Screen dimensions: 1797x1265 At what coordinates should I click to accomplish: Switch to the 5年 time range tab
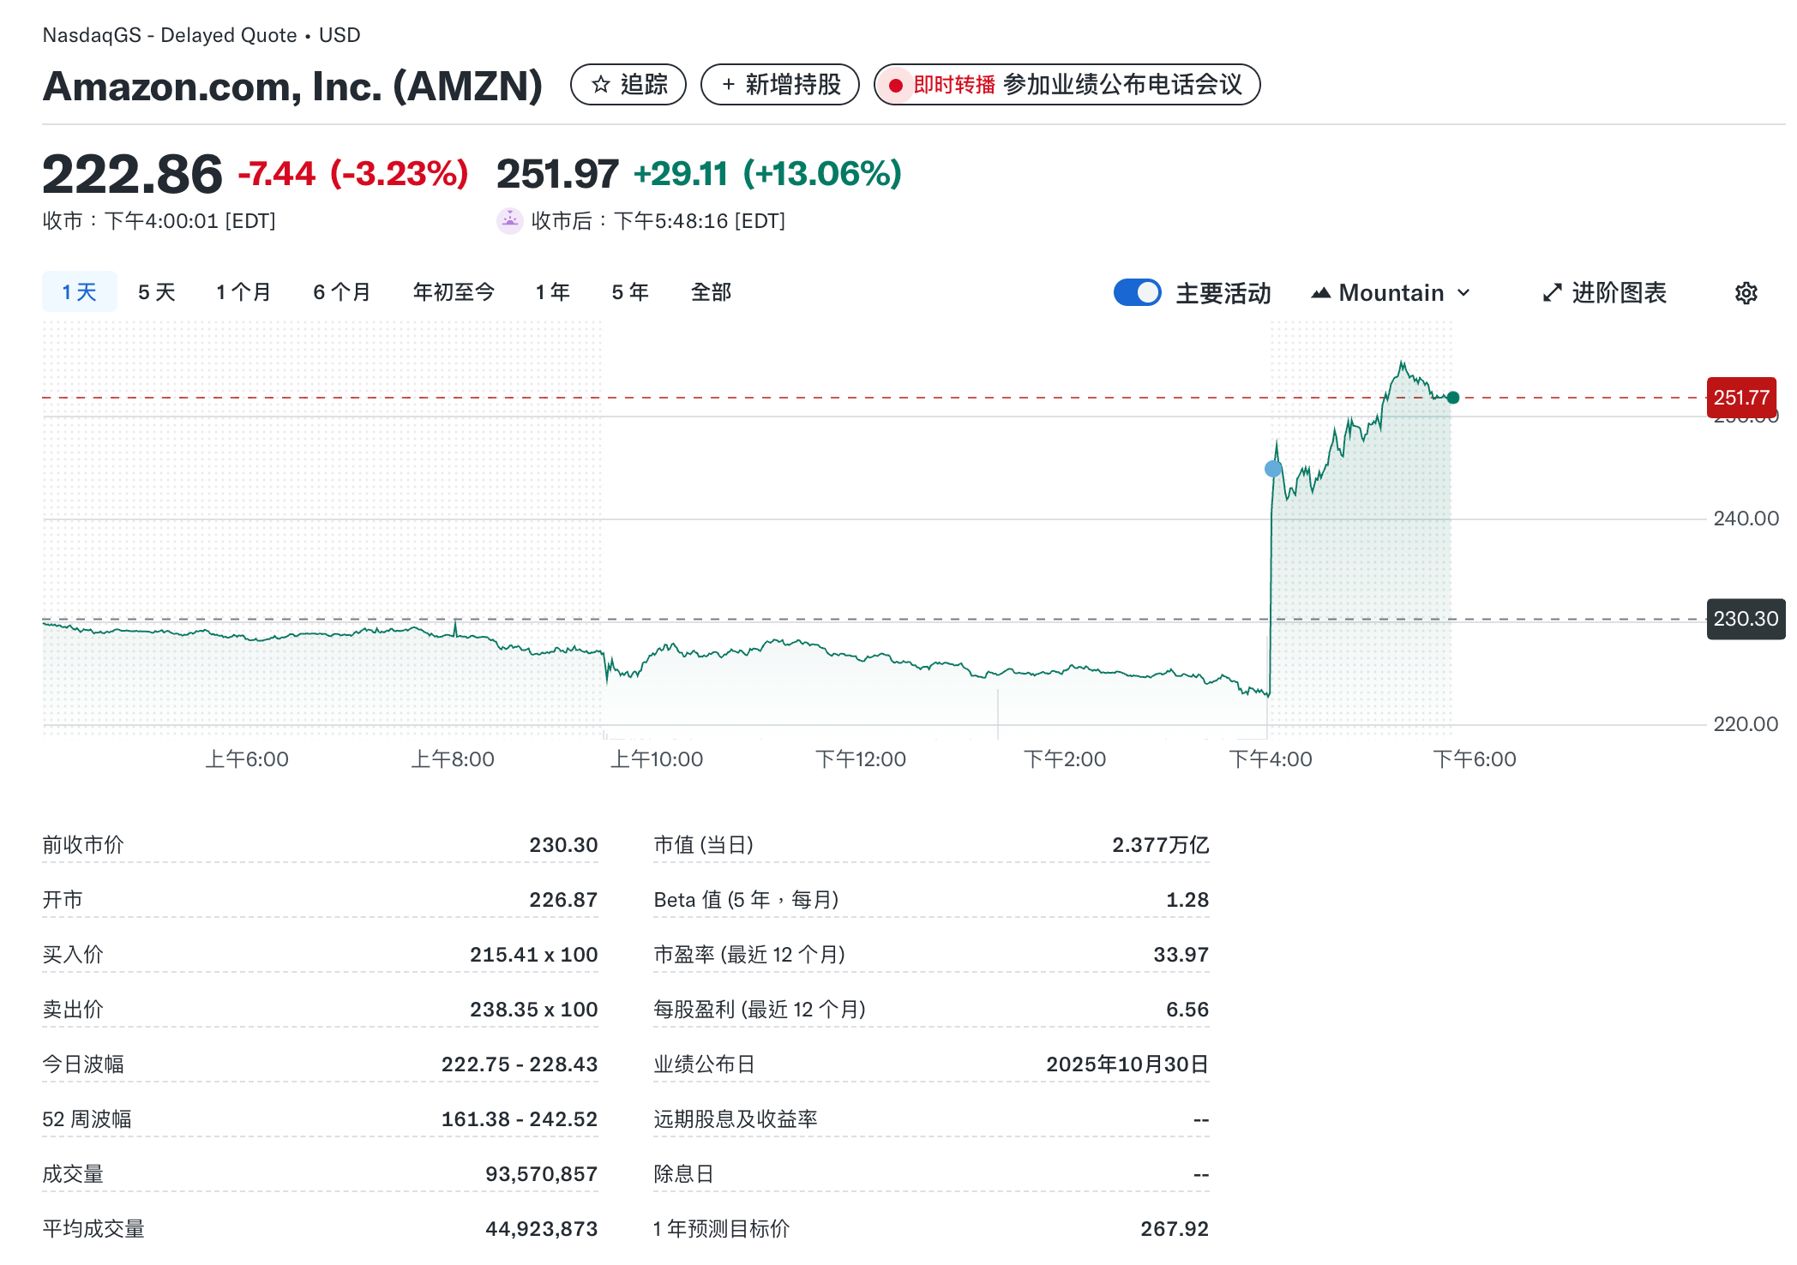pyautogui.click(x=628, y=291)
